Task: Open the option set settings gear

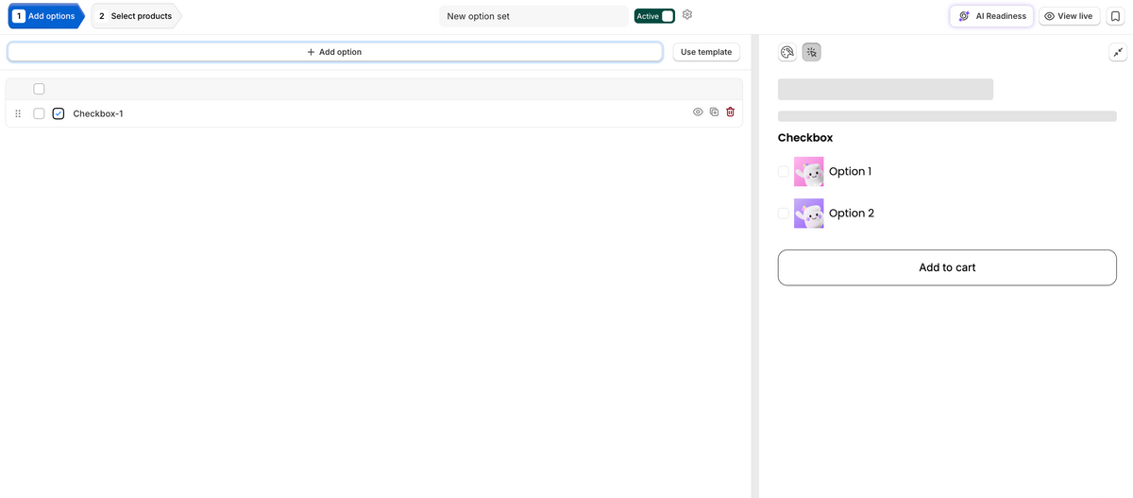Action: [x=687, y=15]
